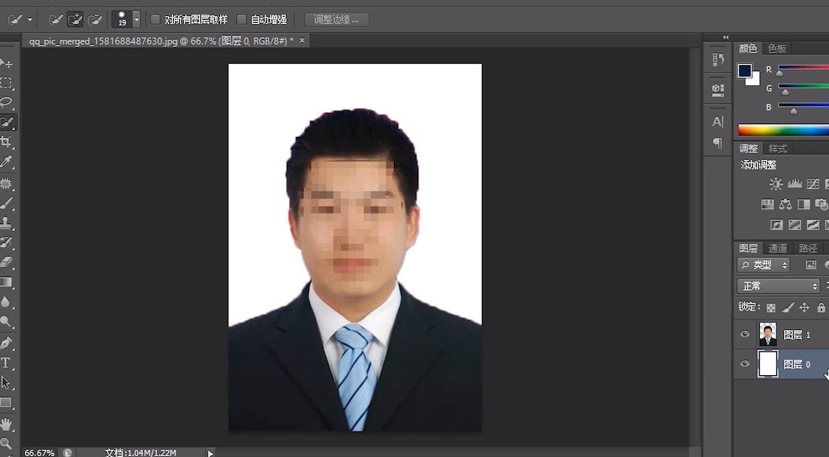Screen dimensions: 829x457
Task: Select the Hand tool
Action: pyautogui.click(x=7, y=423)
